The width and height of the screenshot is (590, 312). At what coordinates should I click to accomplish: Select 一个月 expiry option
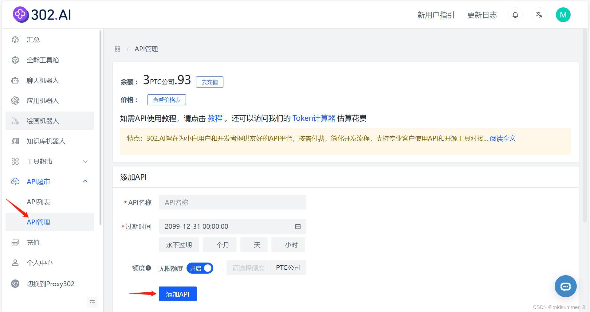click(x=219, y=245)
